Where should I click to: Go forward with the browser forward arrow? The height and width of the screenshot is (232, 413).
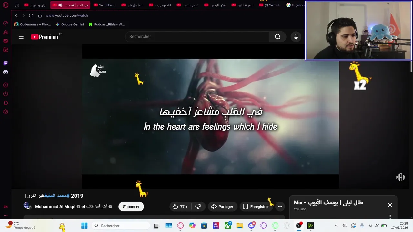(24, 15)
